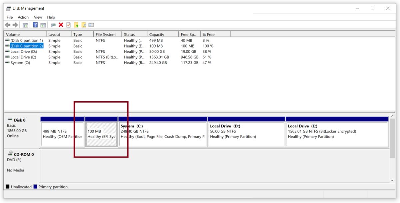Sort by the Free Sp... column header

[x=189, y=34]
